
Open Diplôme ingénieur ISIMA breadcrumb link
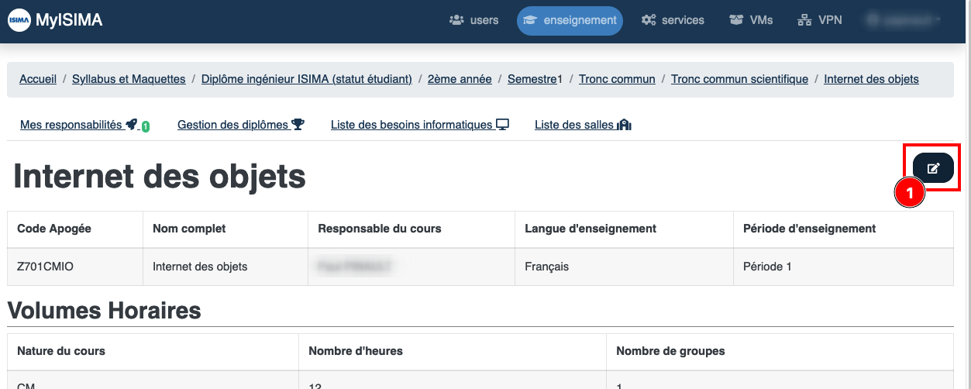307,79
